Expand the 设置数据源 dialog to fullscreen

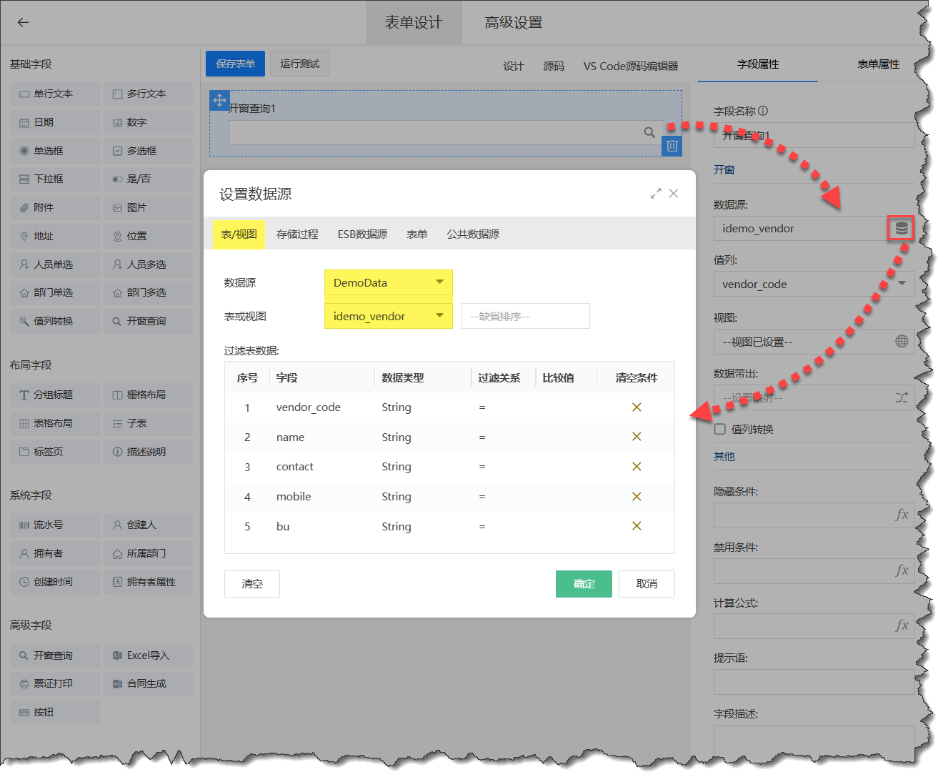click(656, 193)
